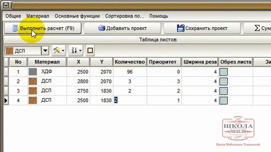
Task: Click the No column header
Action: point(18,62)
